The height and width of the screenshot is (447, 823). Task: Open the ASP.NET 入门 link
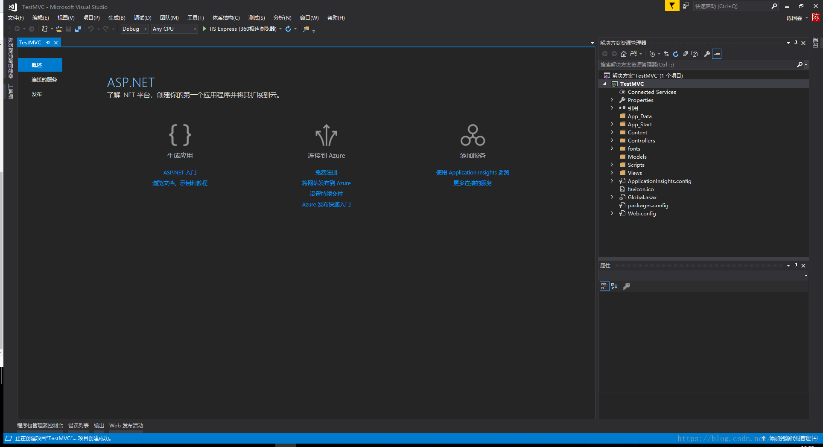180,172
